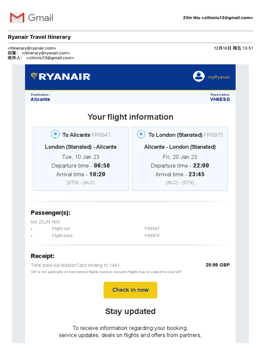Click the sender address Itinerary@ryanair.com
The height and width of the screenshot is (348, 261).
32,48
